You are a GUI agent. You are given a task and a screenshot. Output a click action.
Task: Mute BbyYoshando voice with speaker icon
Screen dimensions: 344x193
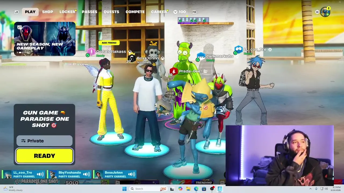(86, 175)
